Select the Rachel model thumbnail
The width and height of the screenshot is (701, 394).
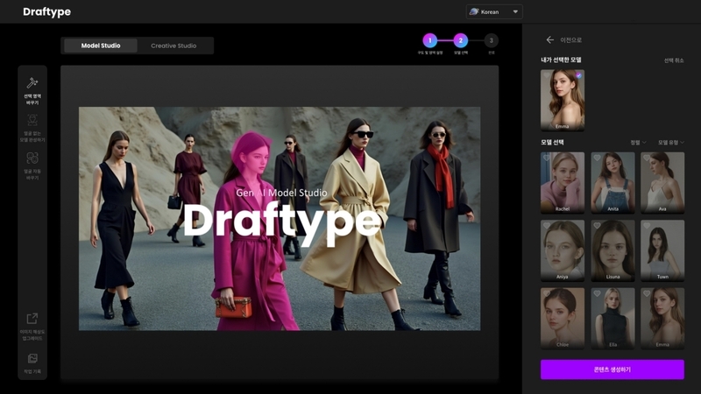[x=563, y=183]
